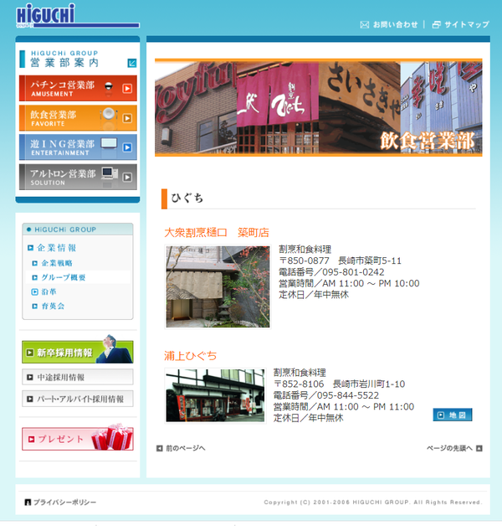502x526 pixels.
Task: Click the pachinko ball icon on AMUSEMENT
Action: (x=108, y=87)
